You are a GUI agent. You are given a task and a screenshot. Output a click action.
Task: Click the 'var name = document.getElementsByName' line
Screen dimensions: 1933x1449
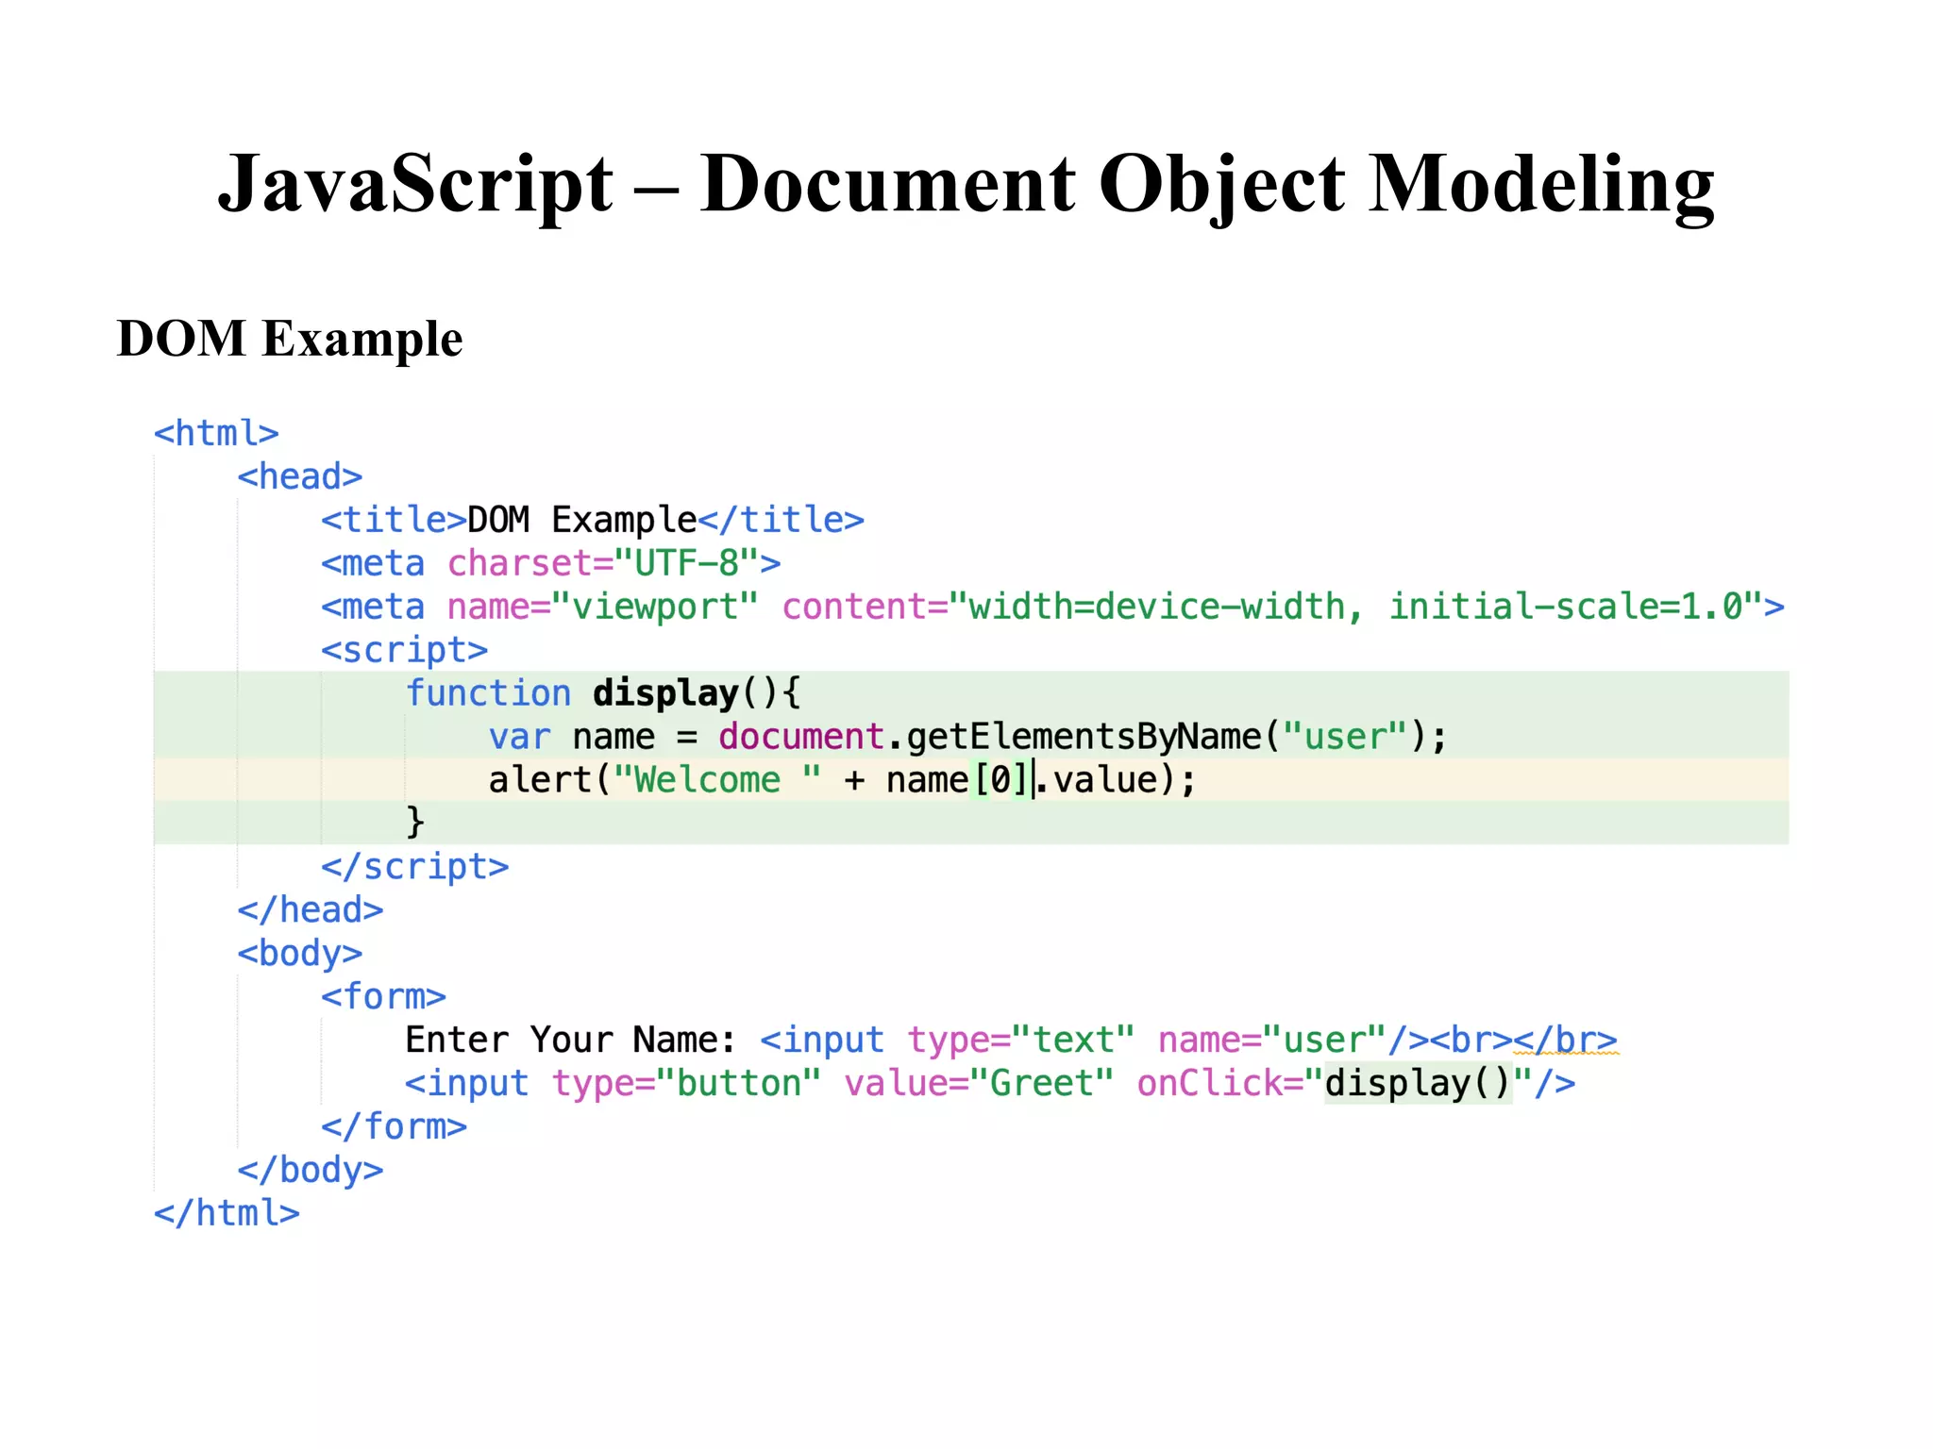coord(967,737)
